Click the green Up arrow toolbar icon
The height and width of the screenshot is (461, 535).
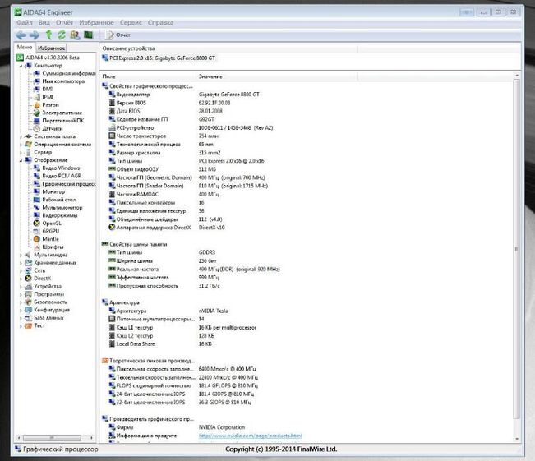click(x=48, y=35)
